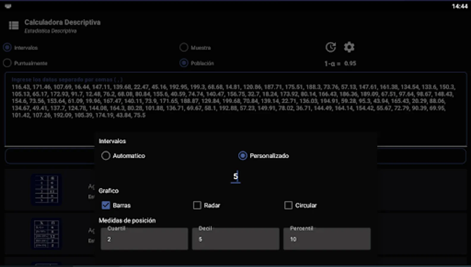The width and height of the screenshot is (471, 267).
Task: Click the 14:44 clock in status bar
Action: click(460, 6)
